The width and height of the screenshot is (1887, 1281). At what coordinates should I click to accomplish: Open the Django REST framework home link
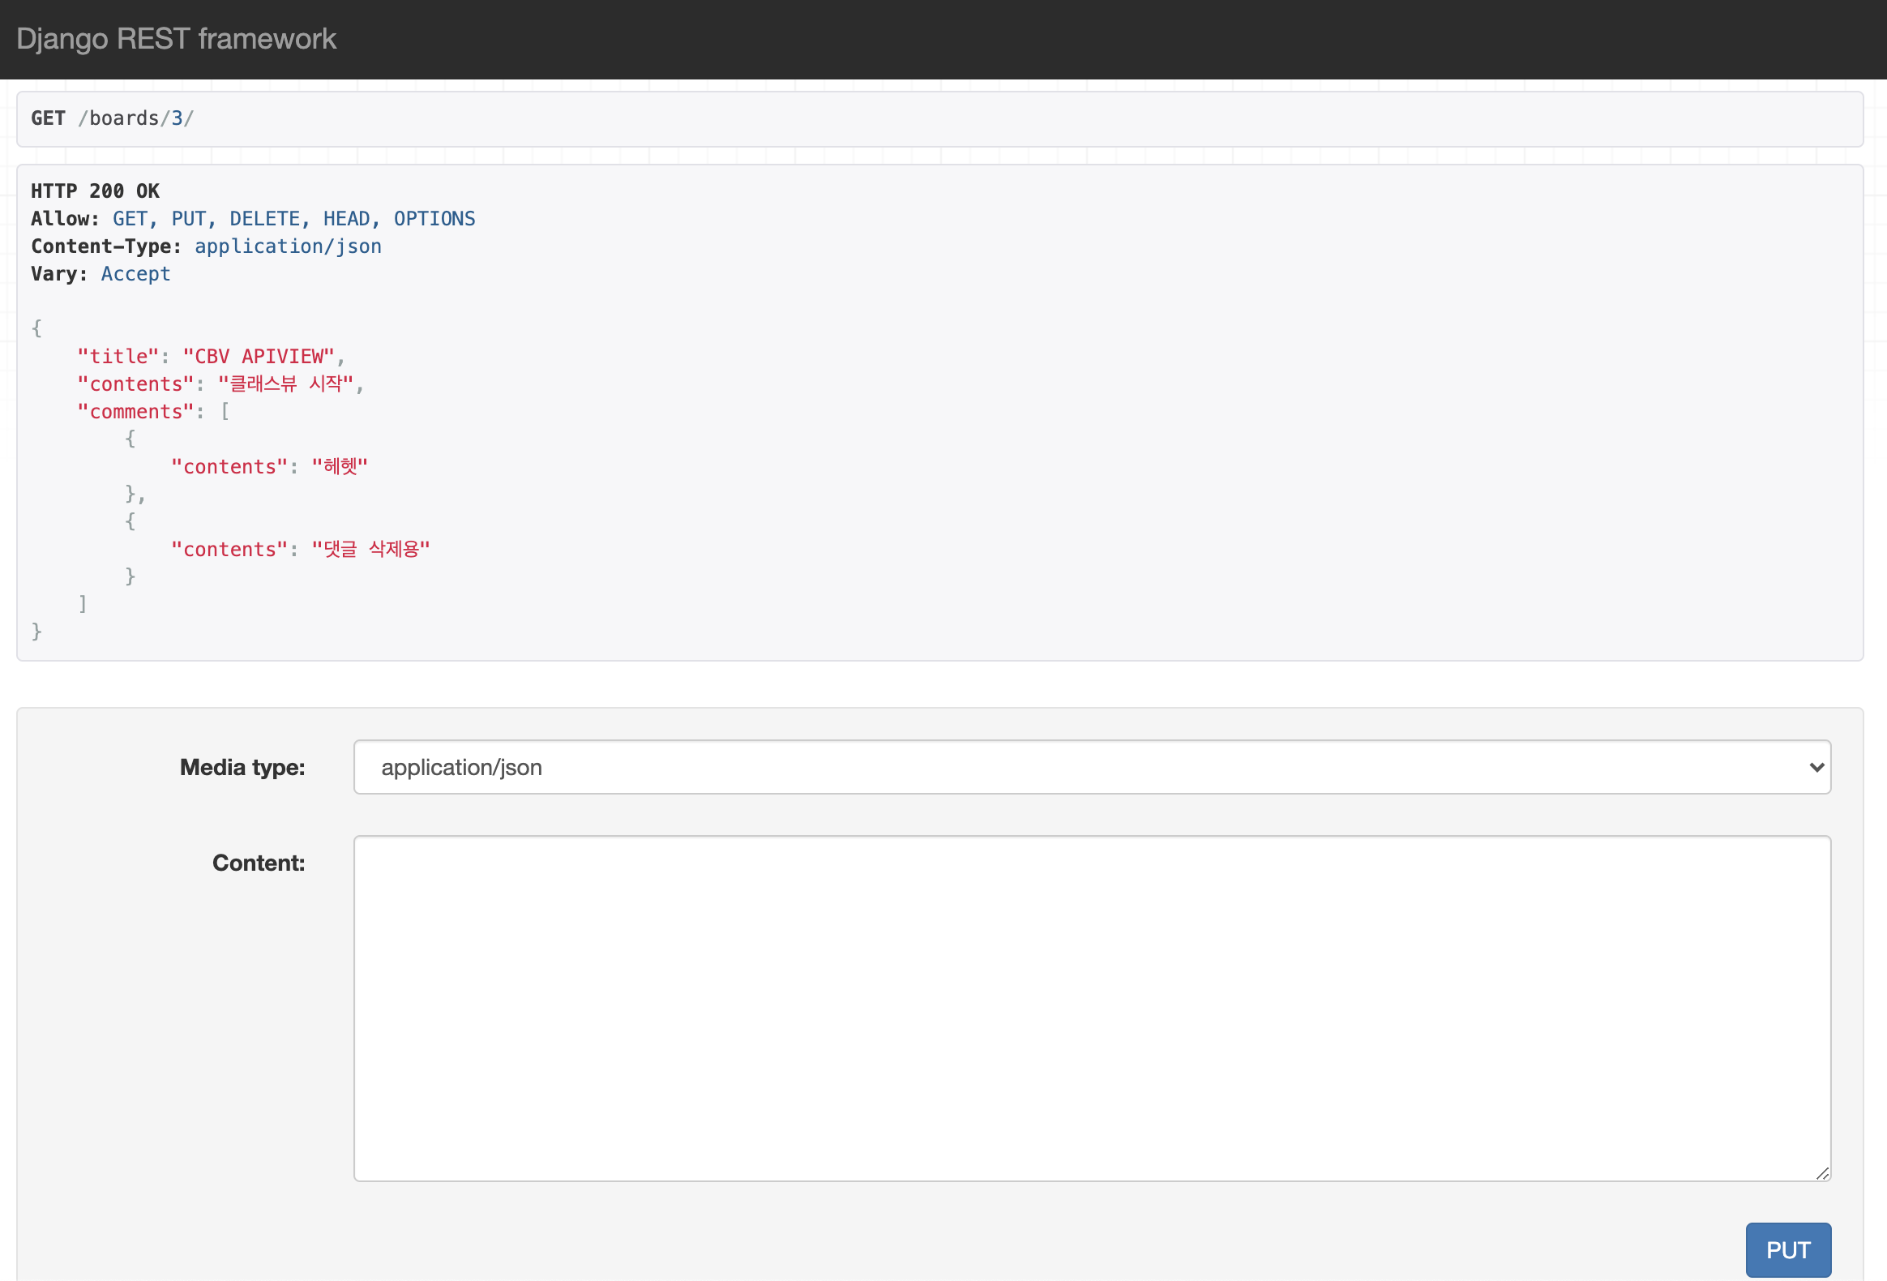(x=175, y=39)
